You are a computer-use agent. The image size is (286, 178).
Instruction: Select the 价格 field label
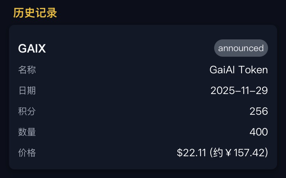27,153
